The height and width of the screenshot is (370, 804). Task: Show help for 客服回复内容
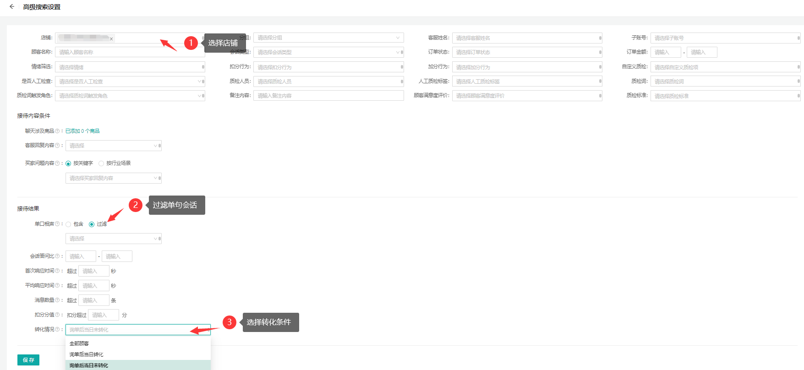pyautogui.click(x=57, y=146)
